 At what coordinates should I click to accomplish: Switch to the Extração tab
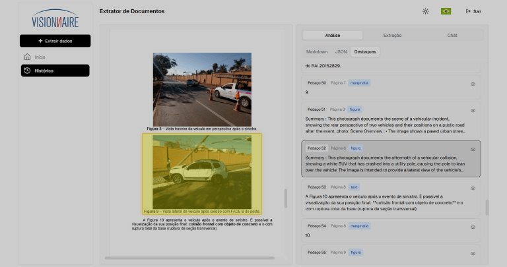pyautogui.click(x=392, y=35)
